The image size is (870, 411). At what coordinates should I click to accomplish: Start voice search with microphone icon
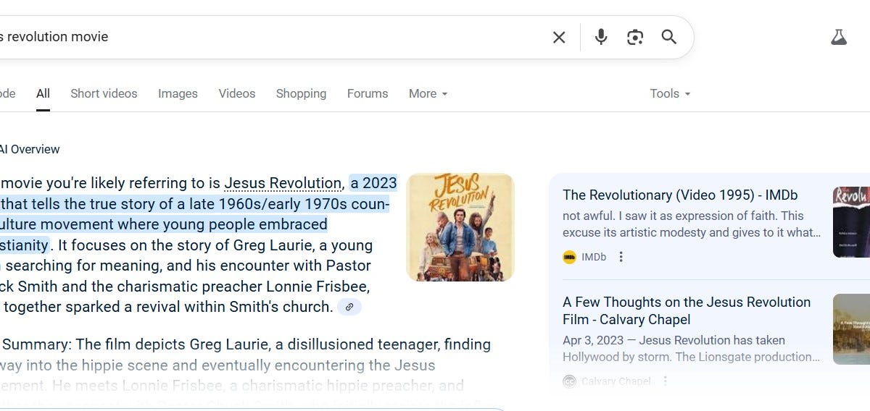point(601,37)
